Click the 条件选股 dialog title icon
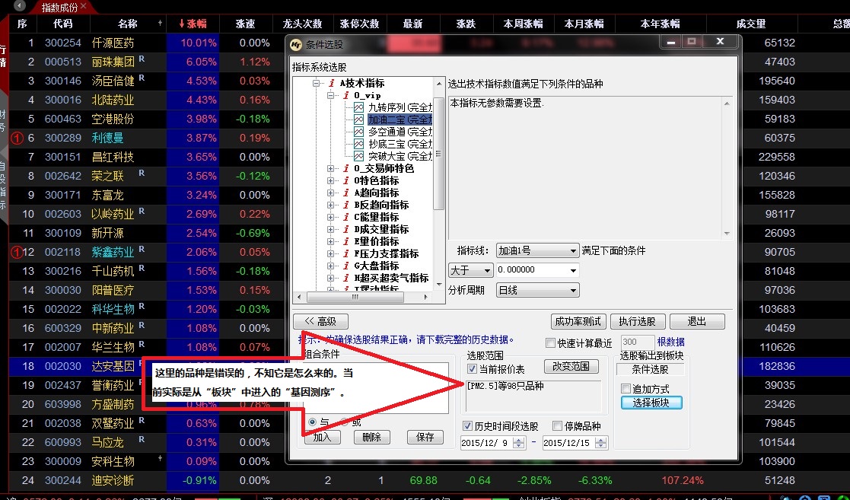Screen dimensions: 850x500 (x=298, y=45)
